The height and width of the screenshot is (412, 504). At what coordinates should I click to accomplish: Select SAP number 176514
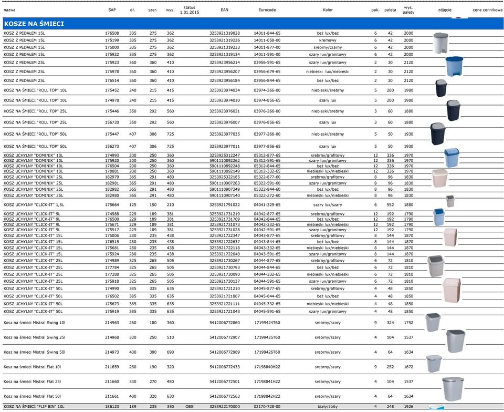(x=112, y=80)
